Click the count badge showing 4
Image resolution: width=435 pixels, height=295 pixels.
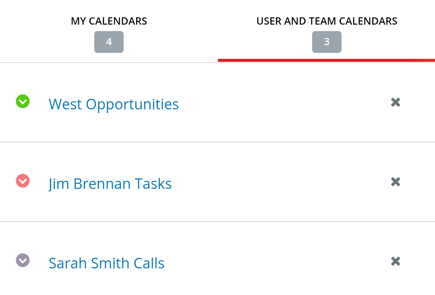pos(109,42)
